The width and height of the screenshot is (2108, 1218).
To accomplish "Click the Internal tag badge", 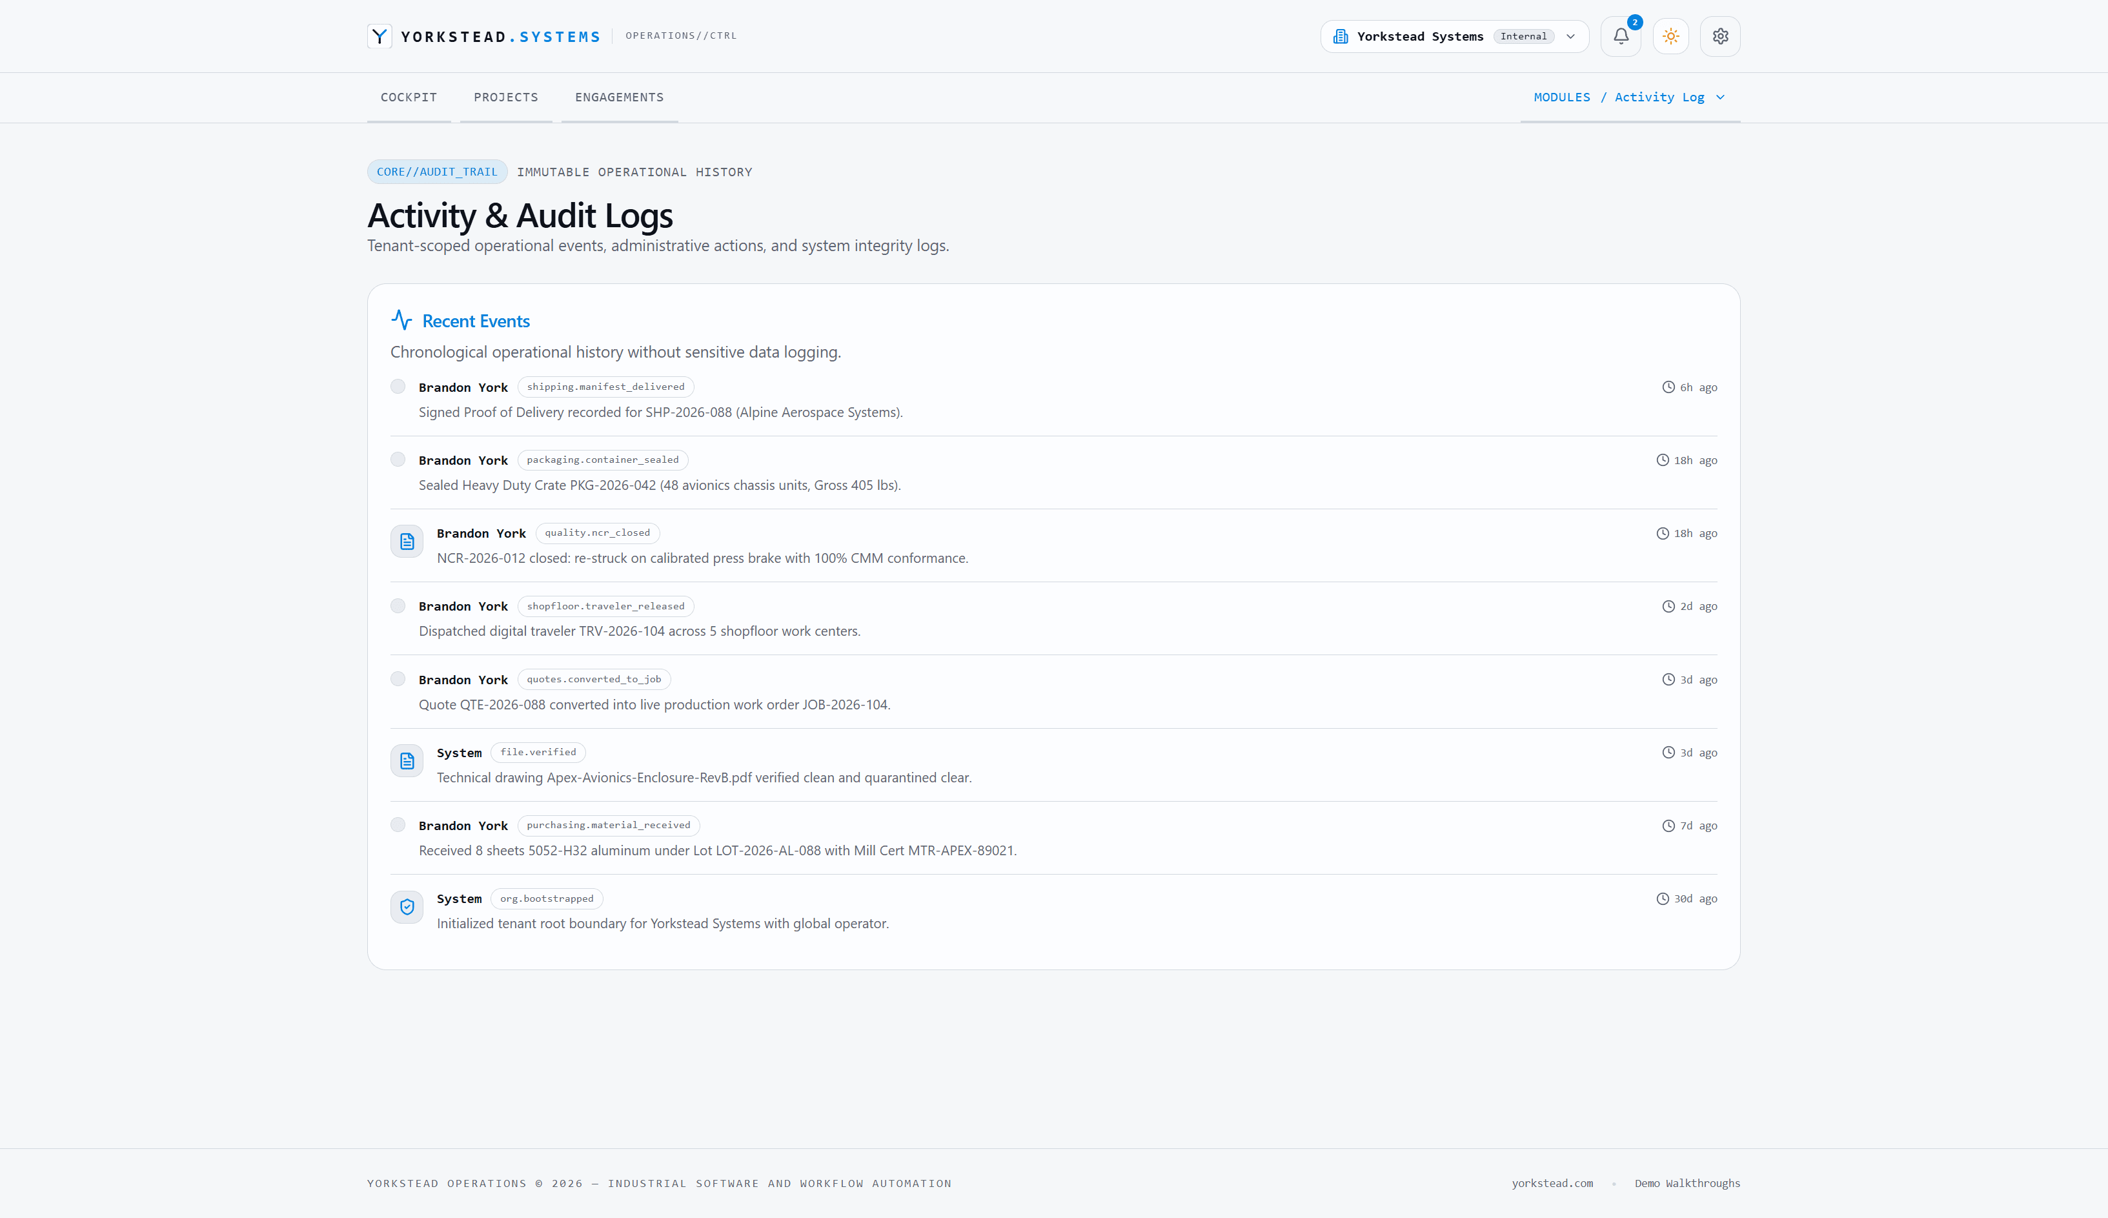I will pos(1523,36).
